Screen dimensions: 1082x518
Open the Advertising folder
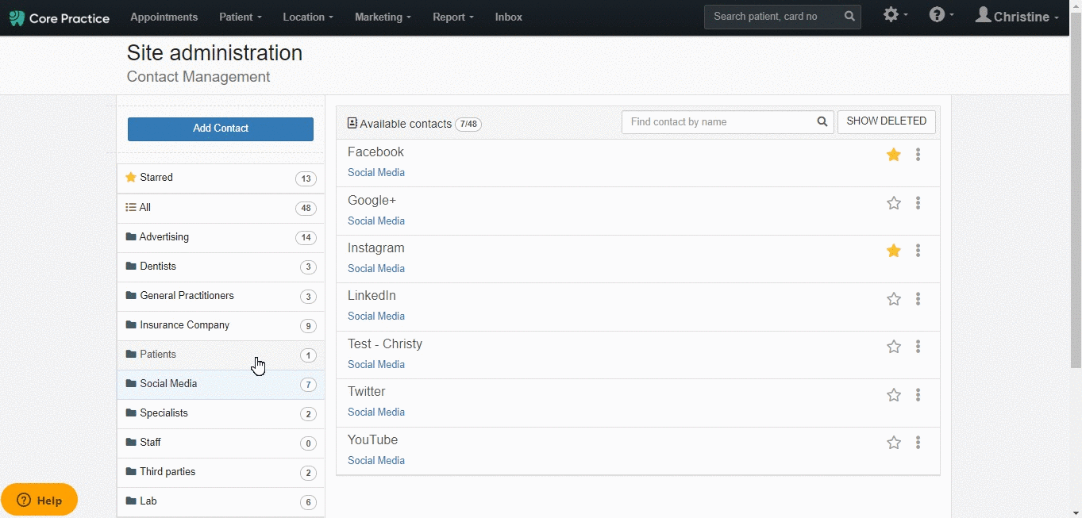click(221, 238)
